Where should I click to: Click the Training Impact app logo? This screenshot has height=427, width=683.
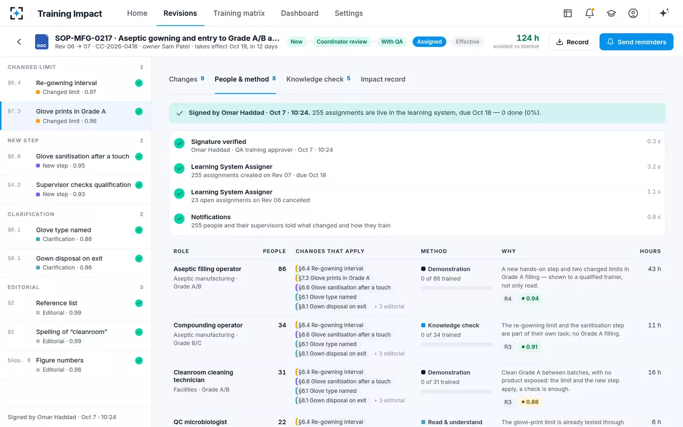(17, 13)
